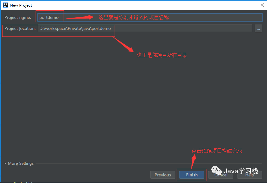Click the IntelliJ IDEA logo in title bar
Viewport: 267px width, 183px height.
[x=6, y=5]
